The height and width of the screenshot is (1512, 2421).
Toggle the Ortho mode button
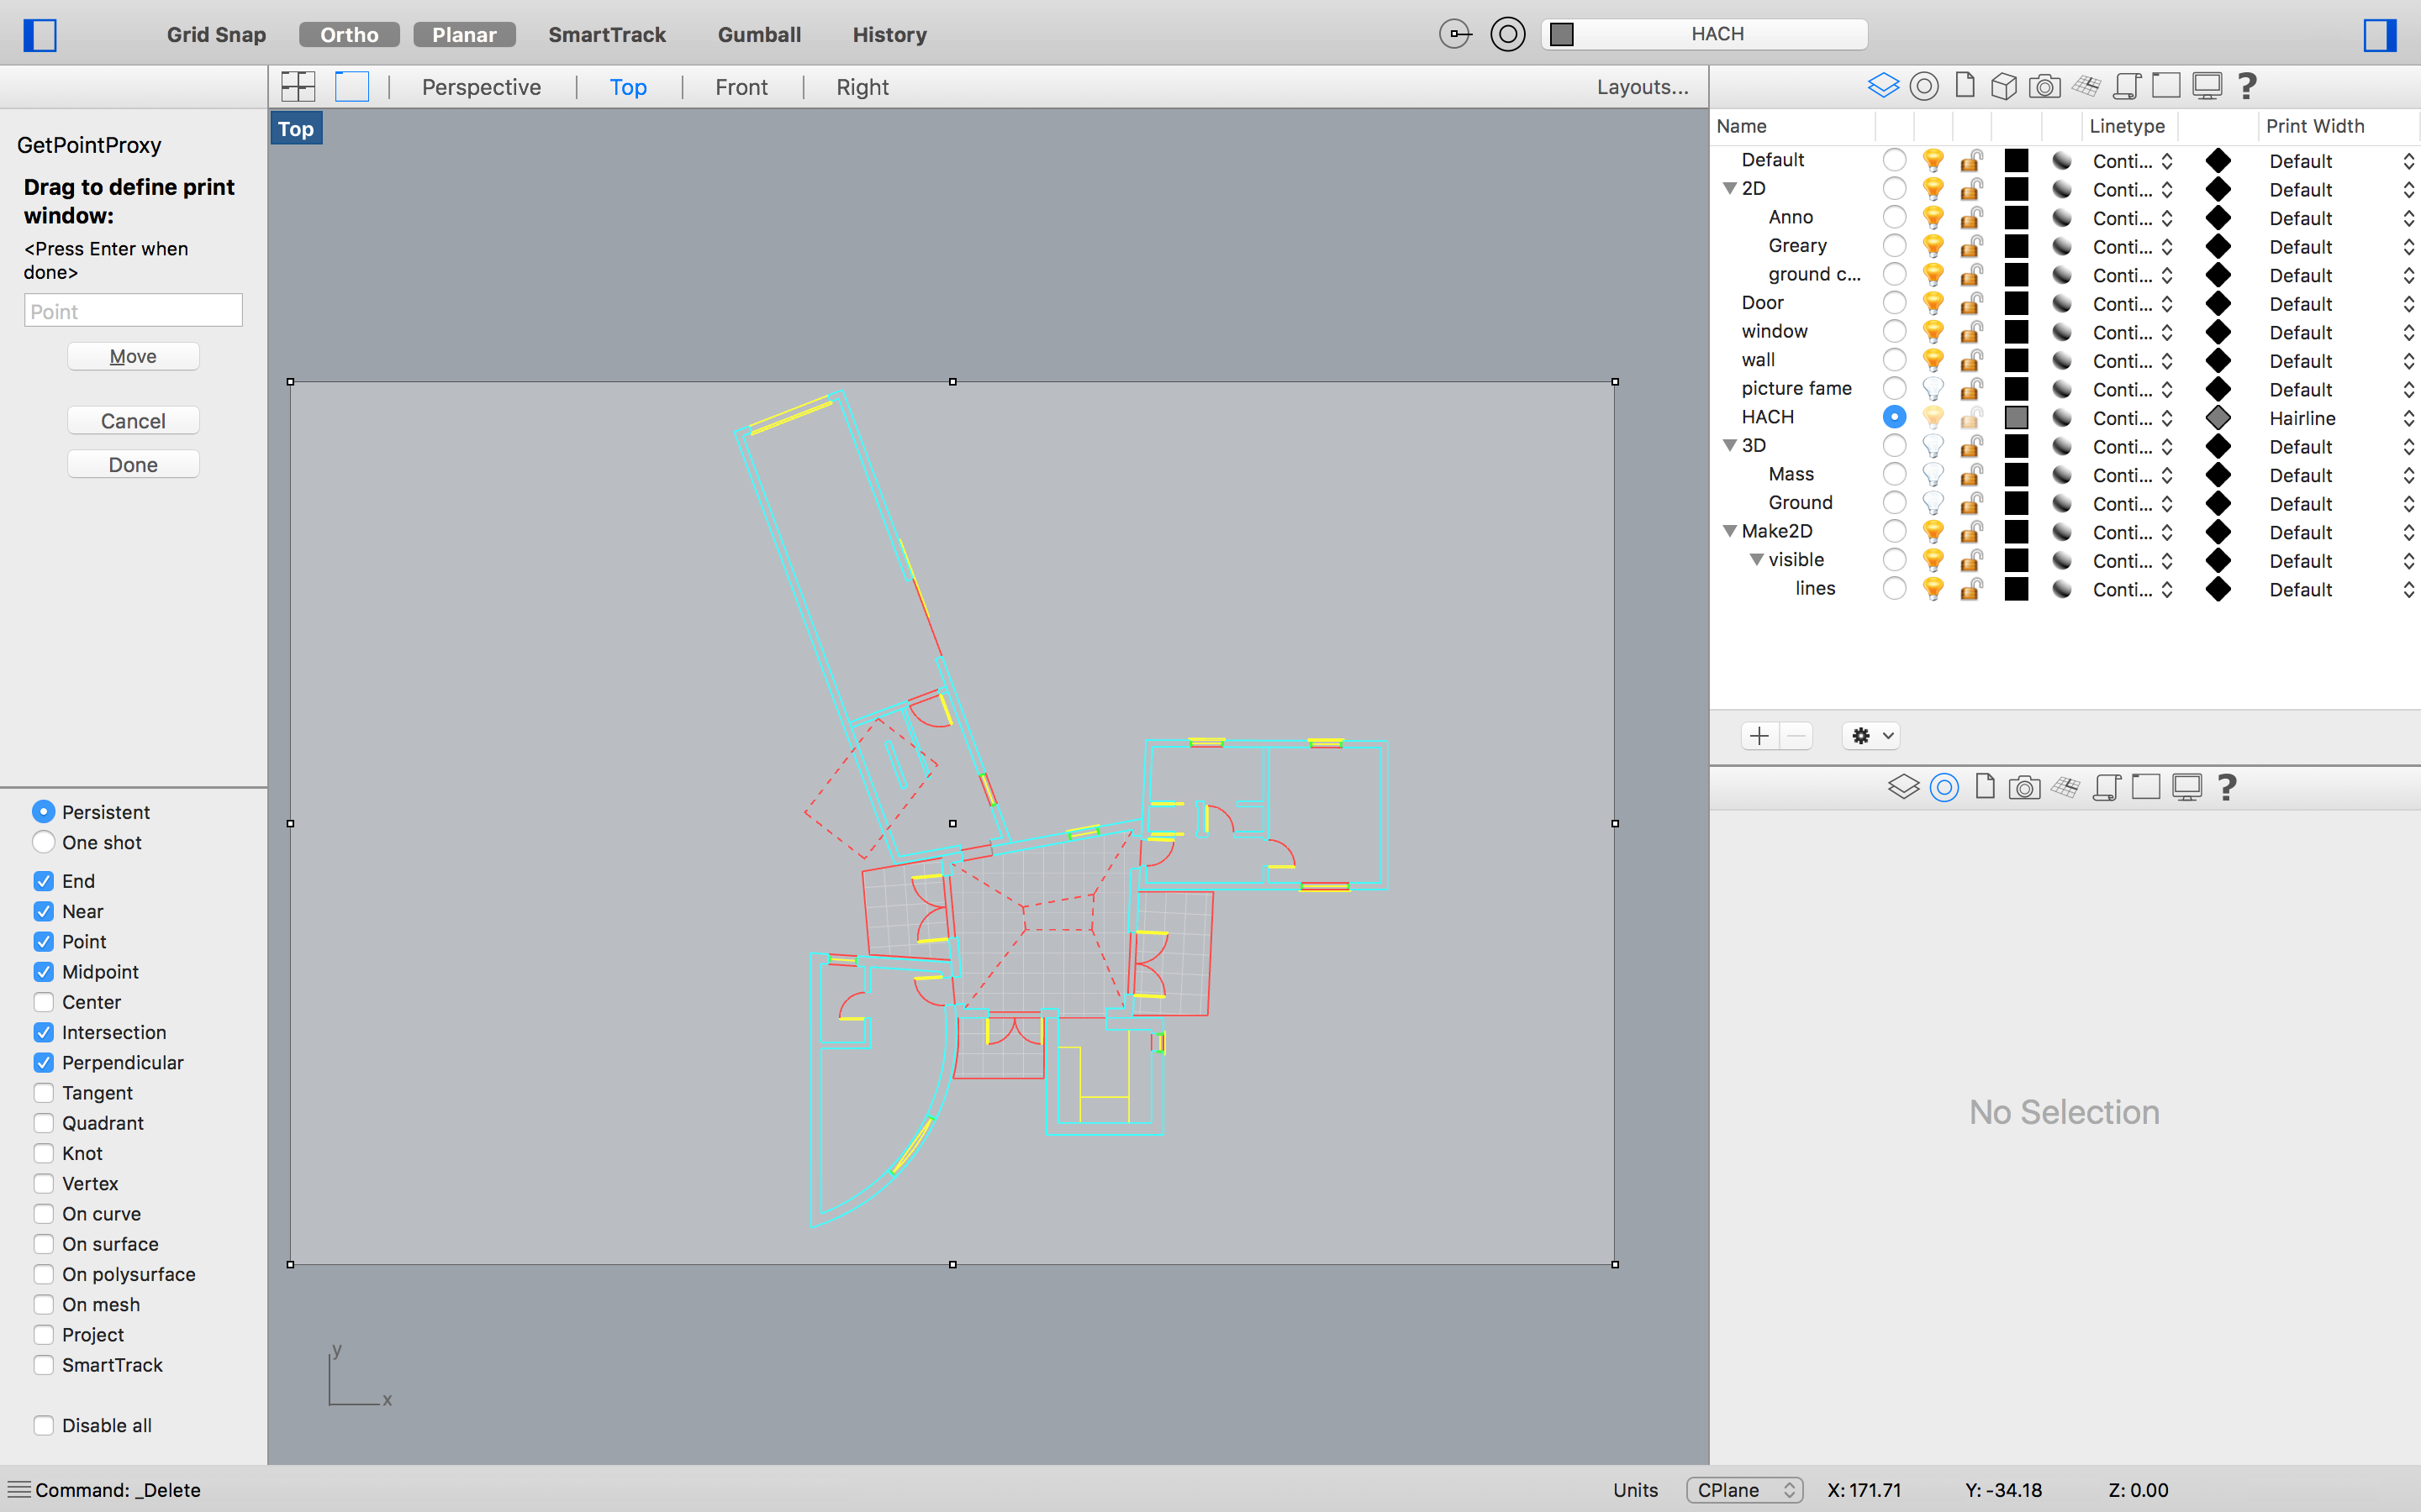pyautogui.click(x=349, y=35)
